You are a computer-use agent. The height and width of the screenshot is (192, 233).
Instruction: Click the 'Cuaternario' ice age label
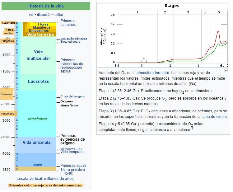pyautogui.click(x=8, y=23)
